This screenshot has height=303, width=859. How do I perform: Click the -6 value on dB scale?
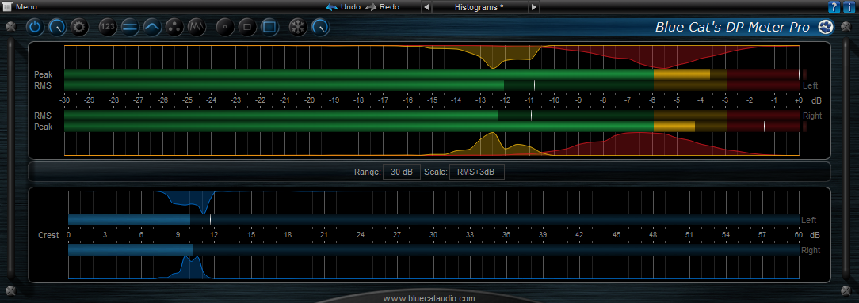(651, 100)
